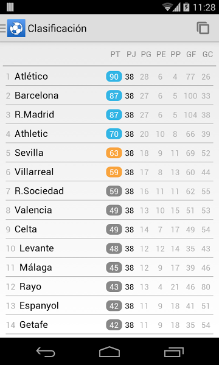The image size is (219, 365).
Task: Tap the Wi-Fi status icon
Action: (167, 7)
